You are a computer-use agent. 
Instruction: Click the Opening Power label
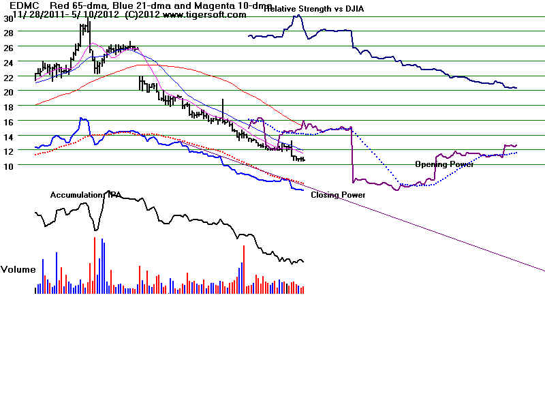pyautogui.click(x=445, y=164)
